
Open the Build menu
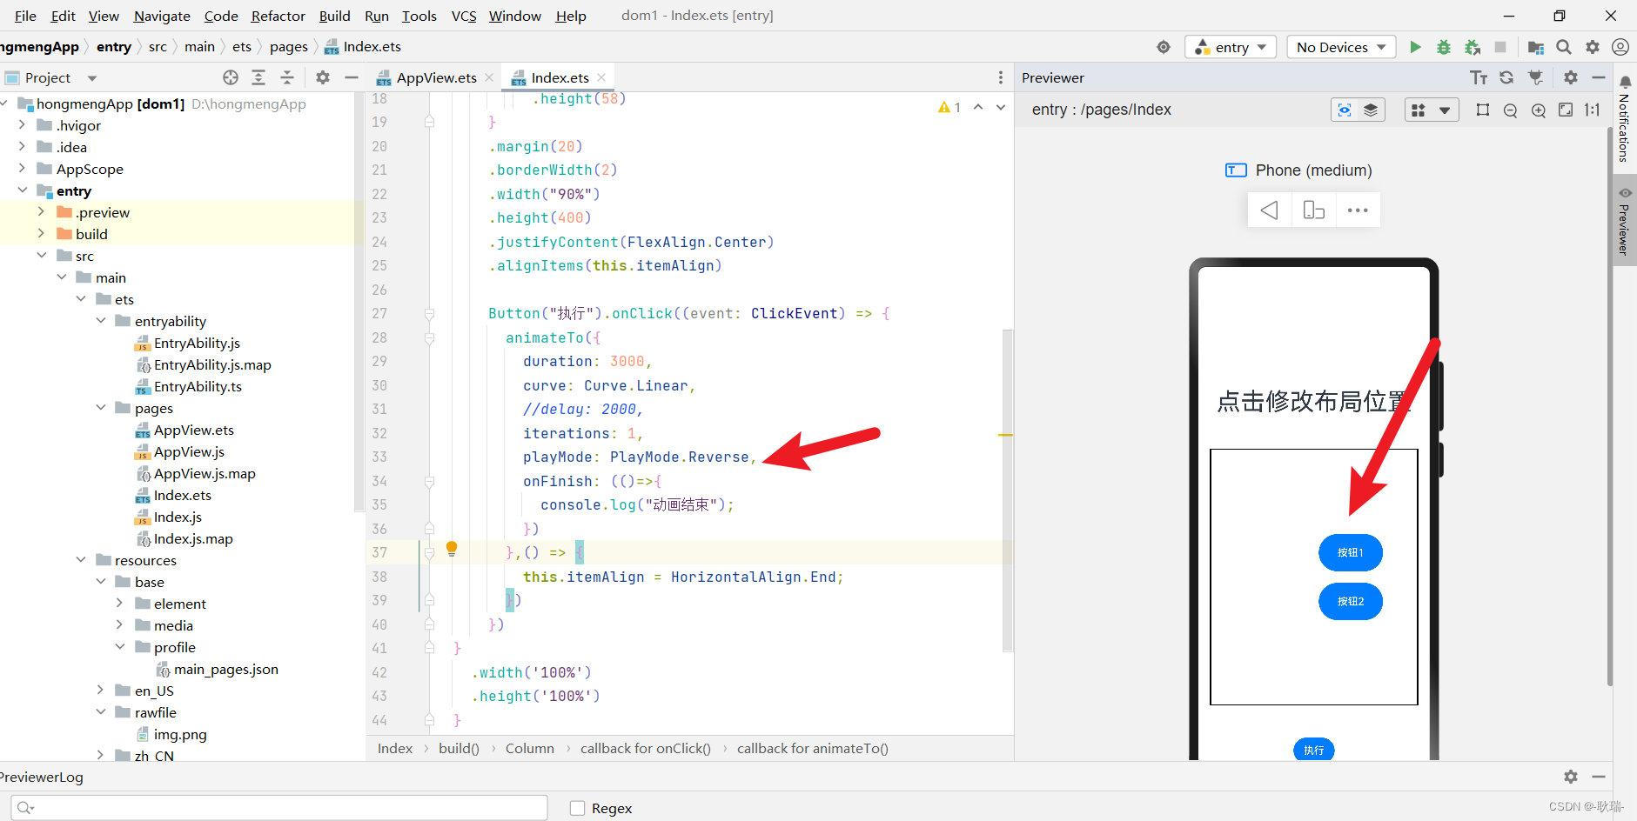[x=334, y=16]
